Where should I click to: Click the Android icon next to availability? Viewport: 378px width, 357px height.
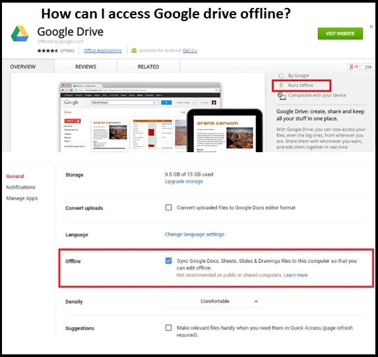click(x=134, y=51)
